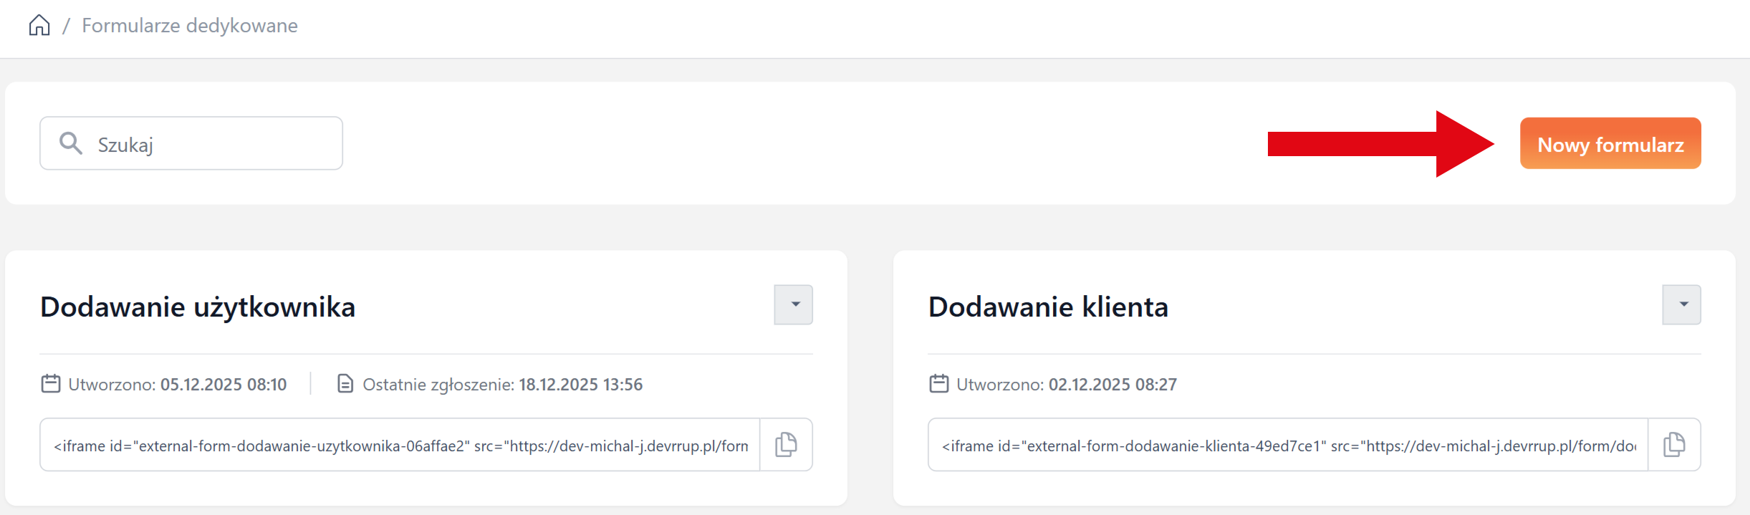Copy the Dodawanie użytkownika iframe code
Image resolution: width=1750 pixels, height=515 pixels.
pos(786,445)
